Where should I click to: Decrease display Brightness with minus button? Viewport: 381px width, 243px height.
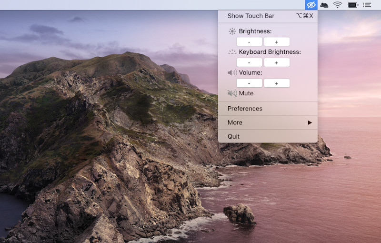coord(249,42)
